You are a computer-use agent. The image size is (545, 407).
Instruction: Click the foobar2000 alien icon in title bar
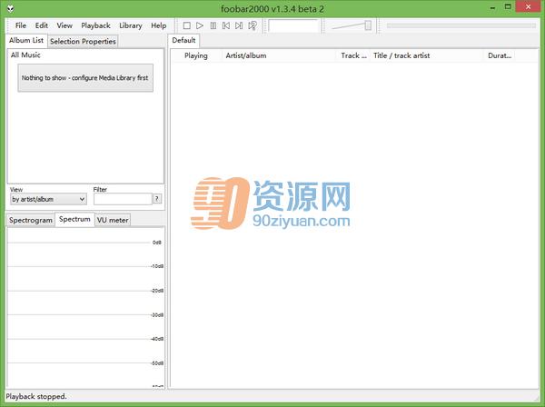pos(11,8)
